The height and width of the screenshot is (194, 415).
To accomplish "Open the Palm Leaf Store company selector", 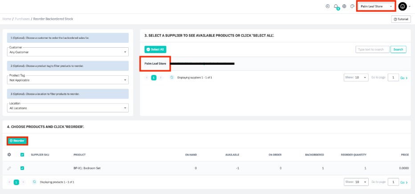I will tap(376, 6).
